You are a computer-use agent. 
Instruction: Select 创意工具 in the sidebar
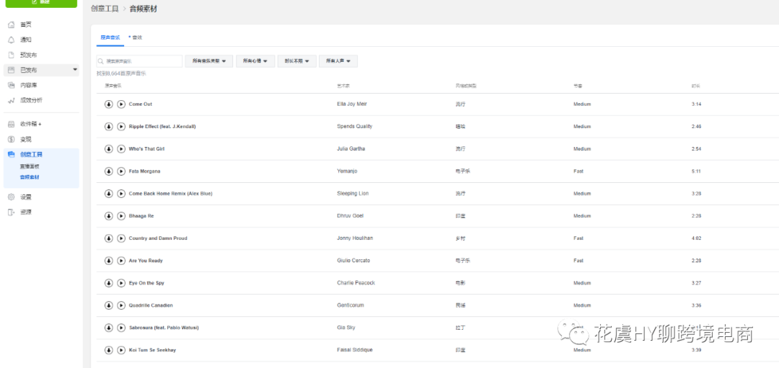click(x=31, y=154)
